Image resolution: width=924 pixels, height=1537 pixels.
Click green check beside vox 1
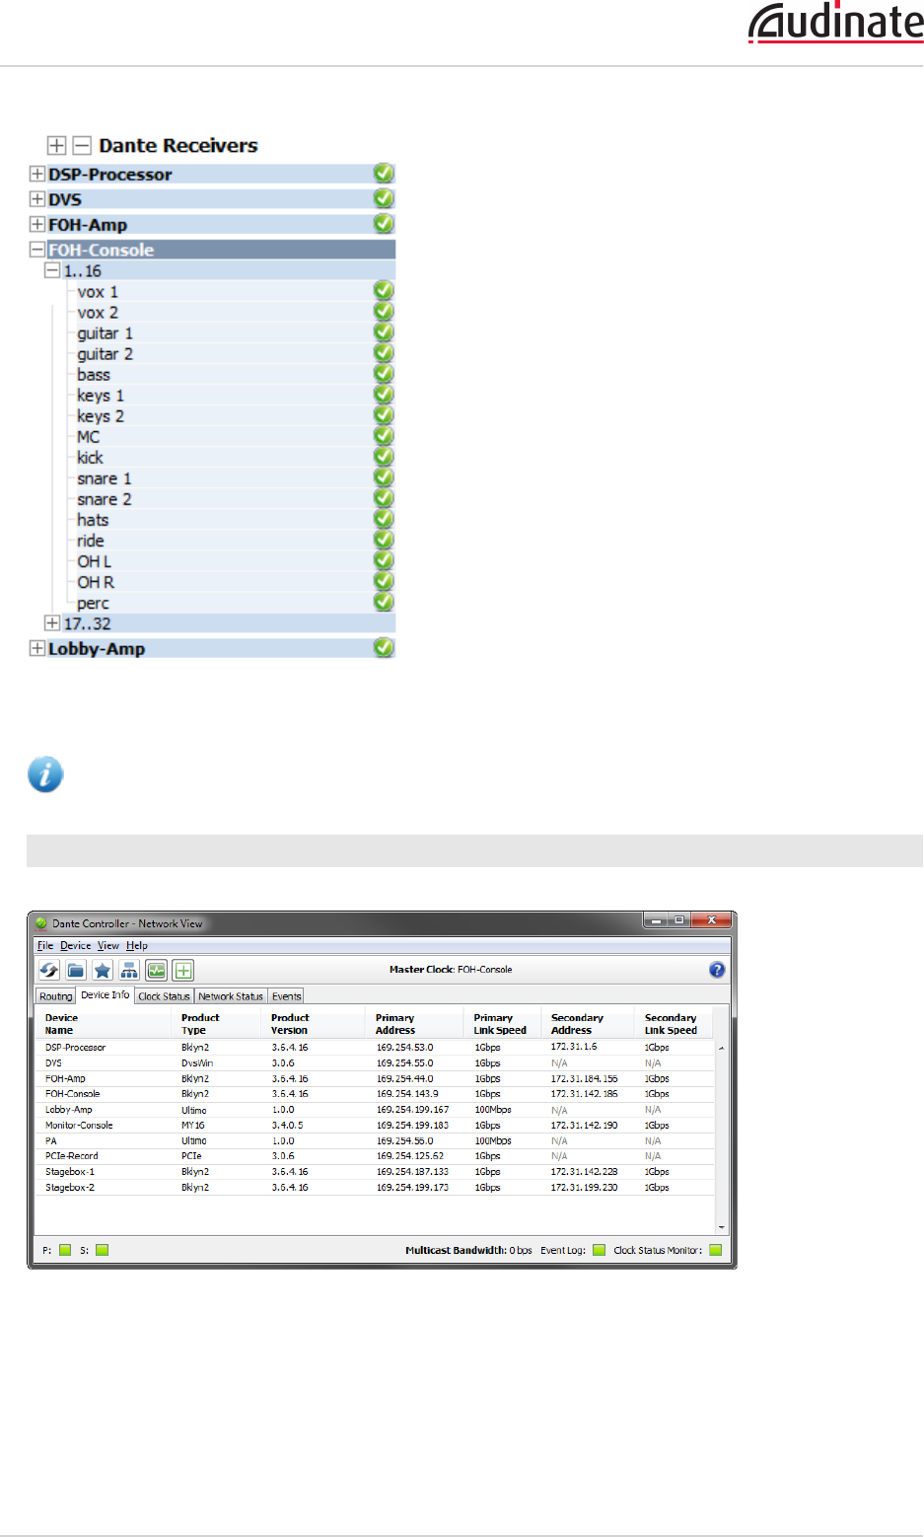(384, 291)
